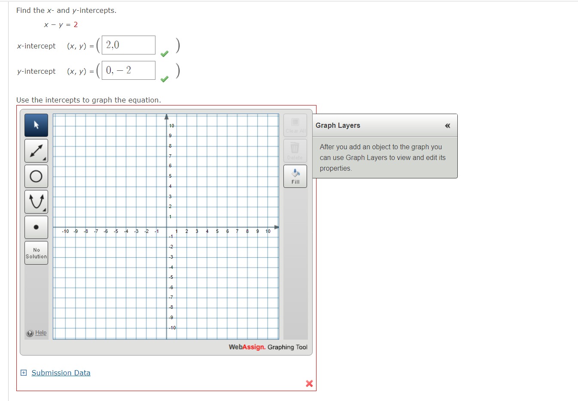Expand the parabola tool options triangle

click(45, 211)
